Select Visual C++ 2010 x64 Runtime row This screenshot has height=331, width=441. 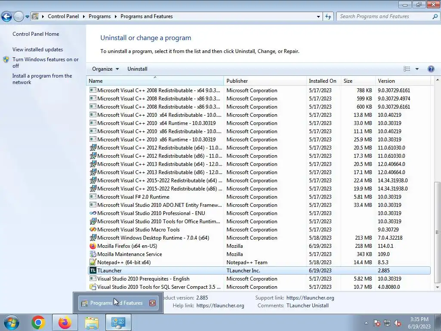click(259, 123)
